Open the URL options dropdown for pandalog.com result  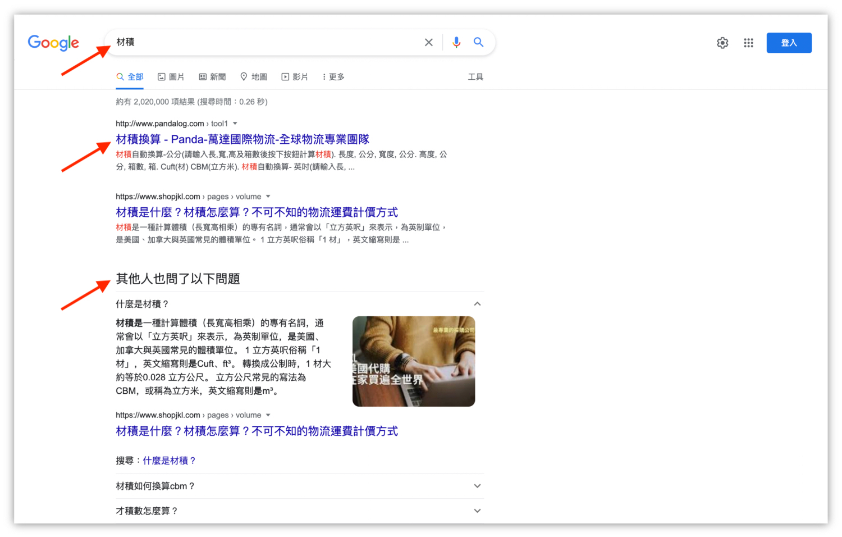[x=234, y=123]
